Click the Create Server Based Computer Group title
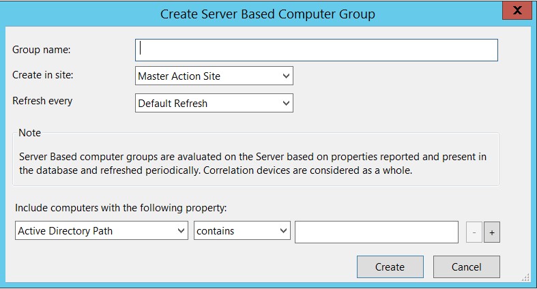Image resolution: width=537 pixels, height=289 pixels. pos(267,14)
